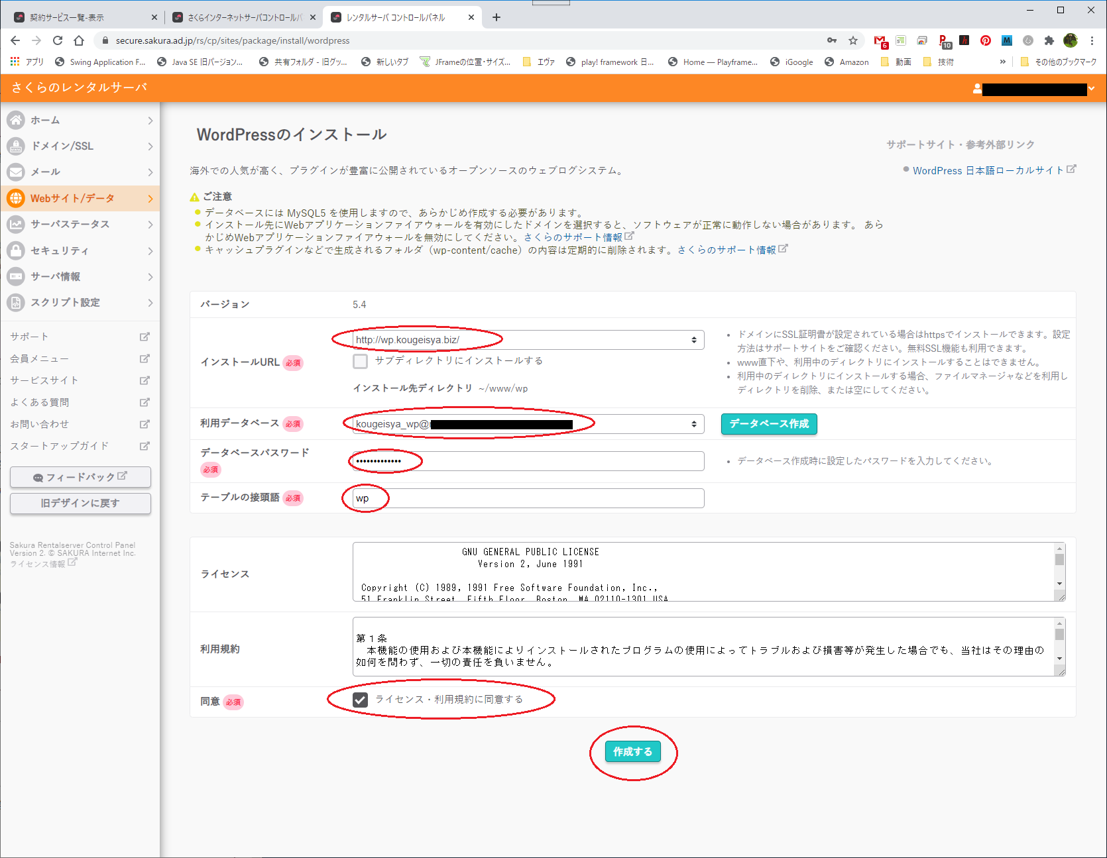Open the サーバ情報 sidebar icon
The image size is (1107, 858).
coord(16,276)
